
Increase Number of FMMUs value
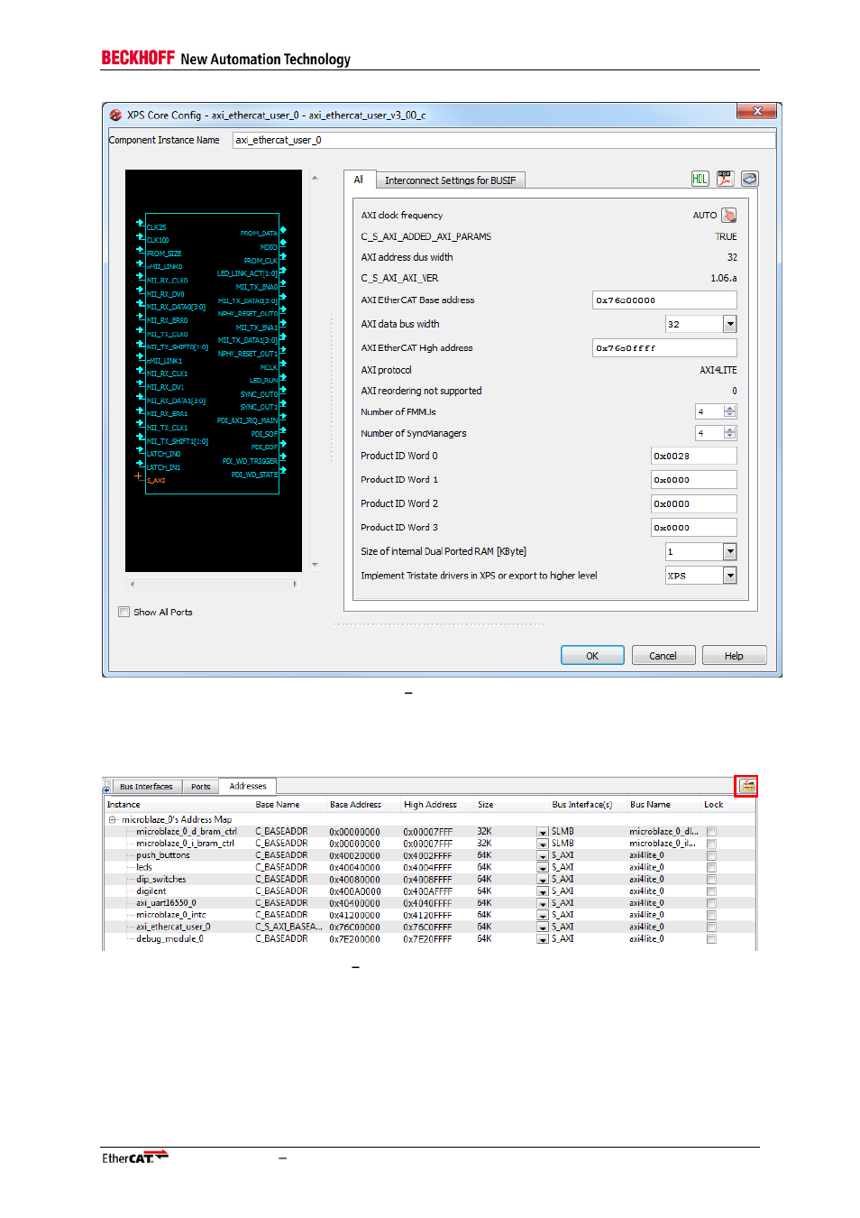click(x=730, y=408)
